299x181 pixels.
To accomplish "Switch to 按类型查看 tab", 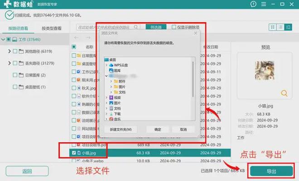I will (x=52, y=28).
